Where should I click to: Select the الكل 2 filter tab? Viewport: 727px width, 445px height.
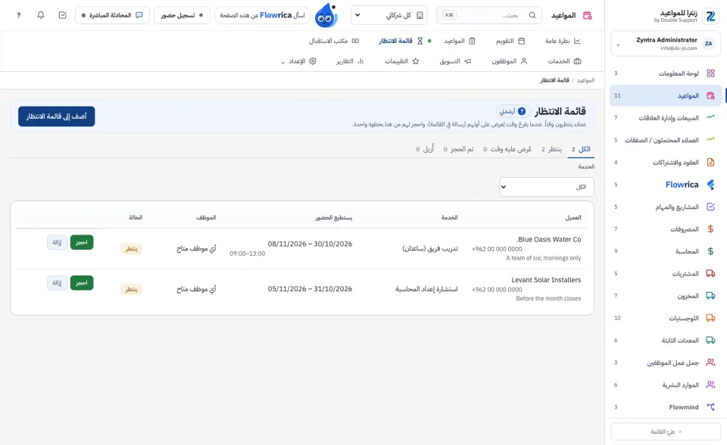[x=581, y=149]
